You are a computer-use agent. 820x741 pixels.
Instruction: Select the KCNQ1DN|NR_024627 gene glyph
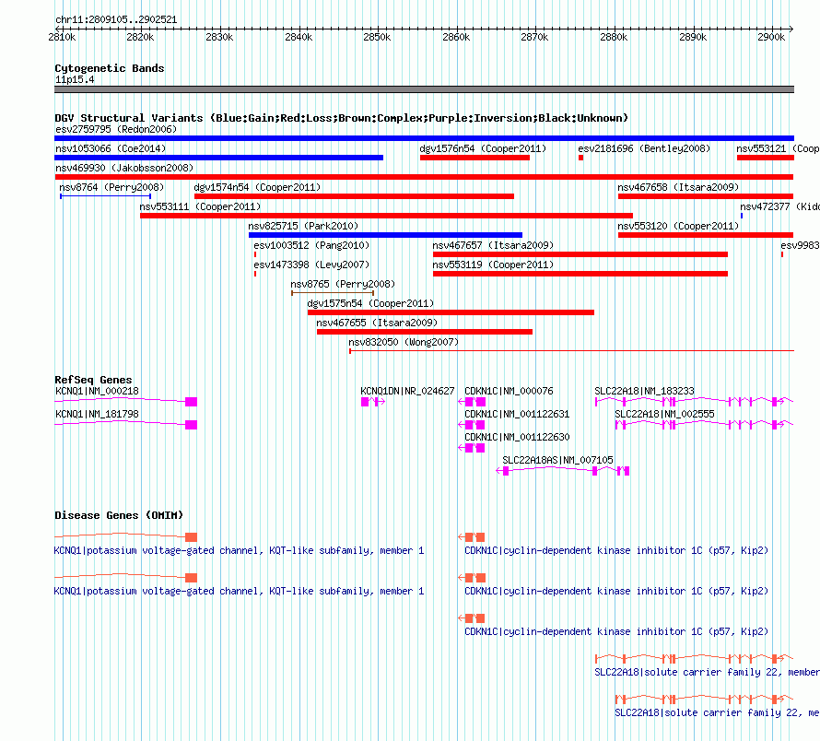(373, 402)
